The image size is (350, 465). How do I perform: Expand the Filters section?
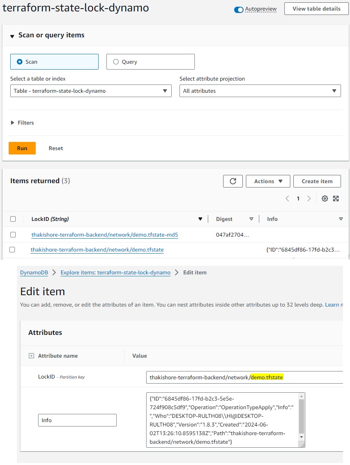pos(22,123)
